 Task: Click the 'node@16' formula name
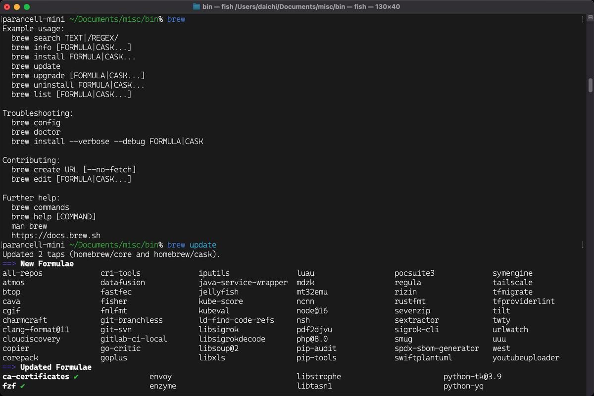pyautogui.click(x=312, y=311)
